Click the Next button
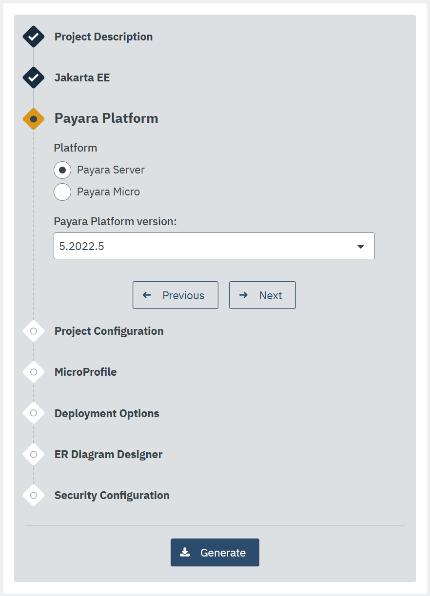Image resolution: width=430 pixels, height=596 pixels. click(x=262, y=295)
